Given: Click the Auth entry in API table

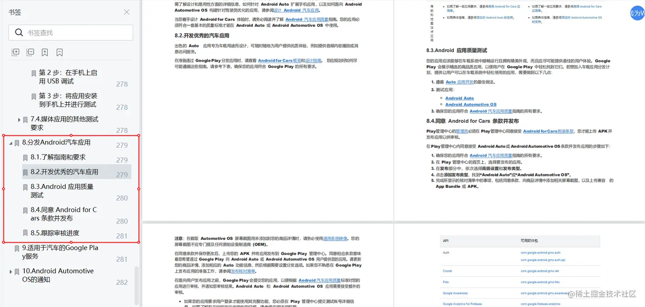Looking at the screenshot, I should click(446, 252).
